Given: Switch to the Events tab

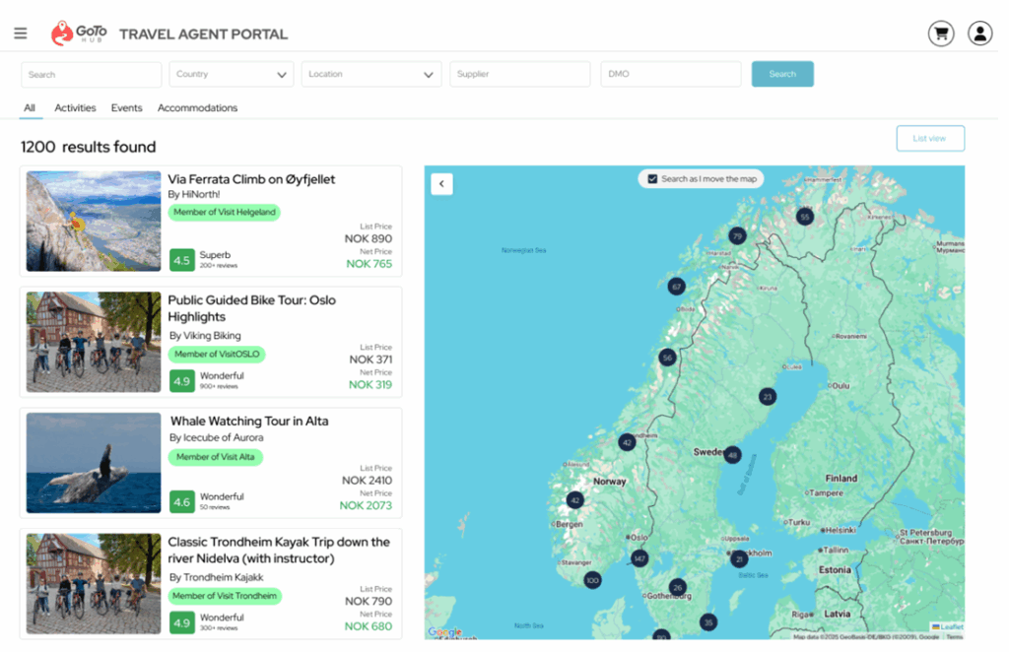Looking at the screenshot, I should pyautogui.click(x=127, y=108).
